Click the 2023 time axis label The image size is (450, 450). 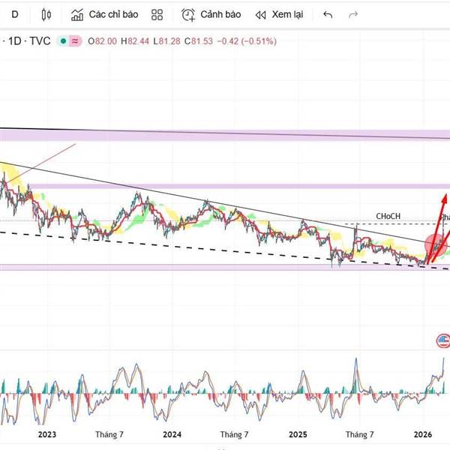(47, 434)
